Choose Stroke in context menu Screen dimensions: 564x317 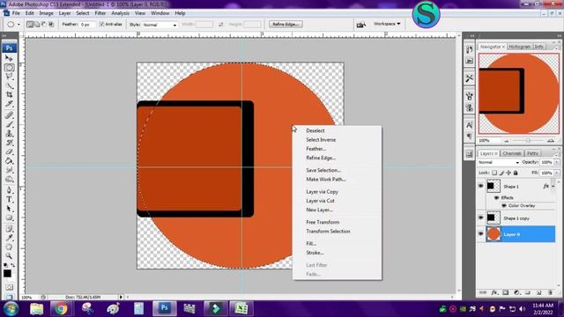click(315, 253)
